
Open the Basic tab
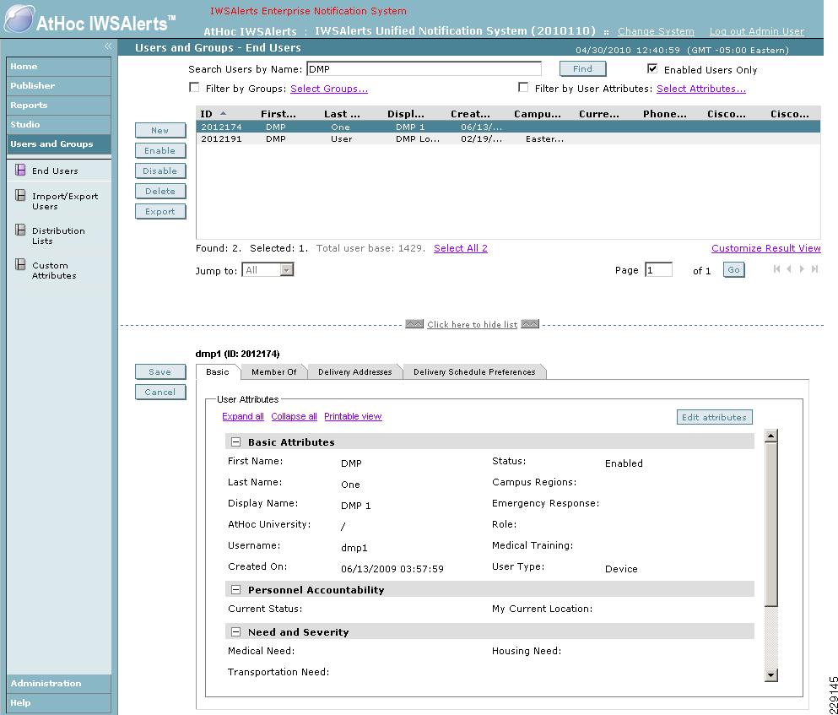(x=218, y=371)
